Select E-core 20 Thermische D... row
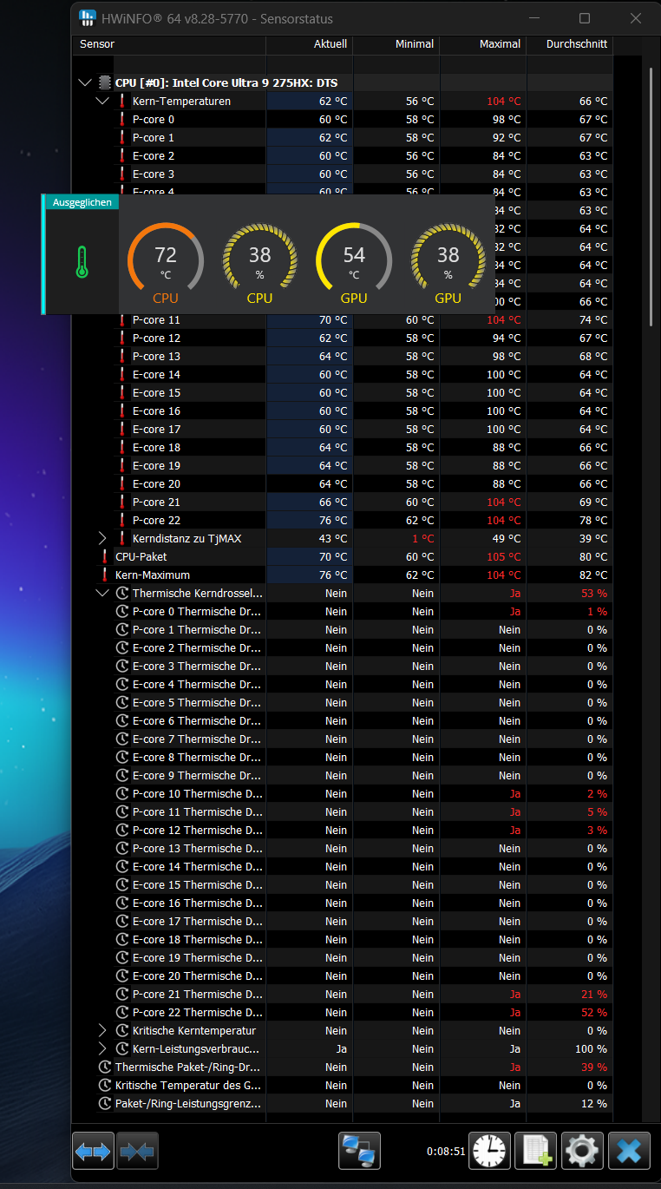Screen dimensions: 661x1189 343,976
